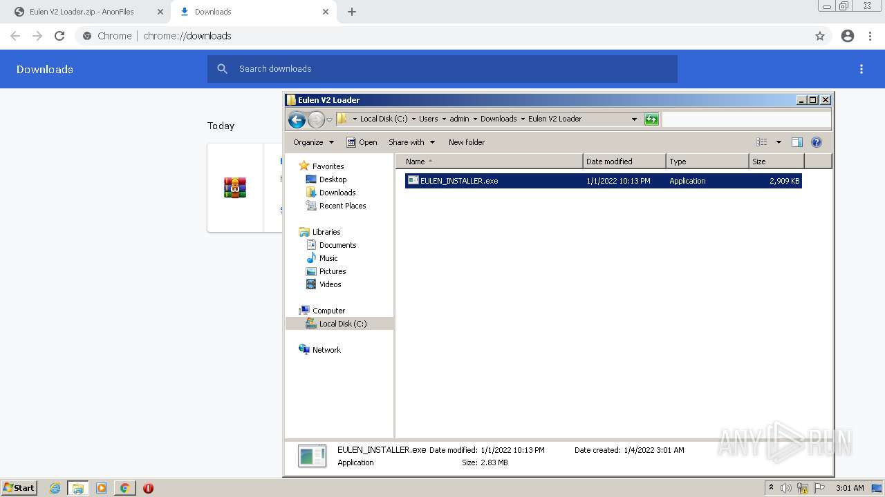
Task: Click the Change your view icon
Action: [x=762, y=142]
